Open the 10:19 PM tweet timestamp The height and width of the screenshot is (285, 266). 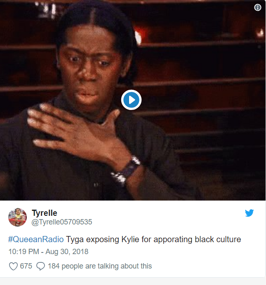pos(24,252)
